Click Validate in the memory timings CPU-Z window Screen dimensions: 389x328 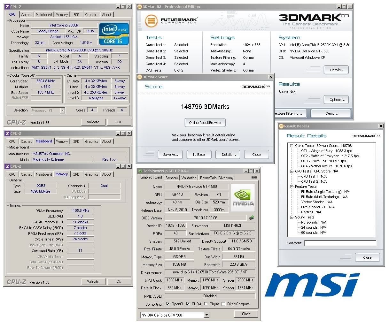point(93,282)
